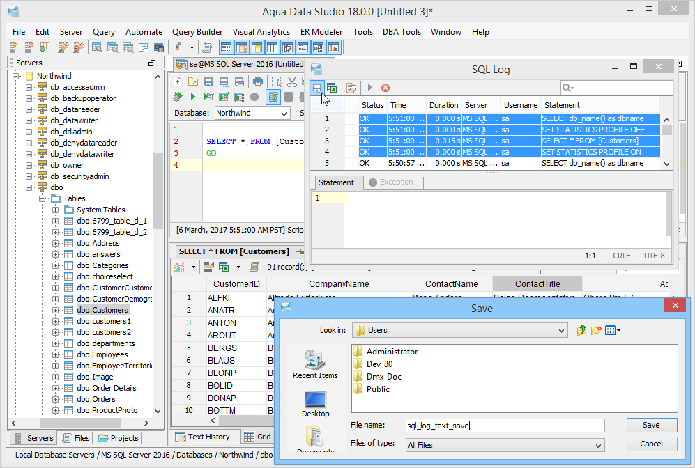695x468 pixels.
Task: Switch to the Text History tab
Action: (x=202, y=437)
